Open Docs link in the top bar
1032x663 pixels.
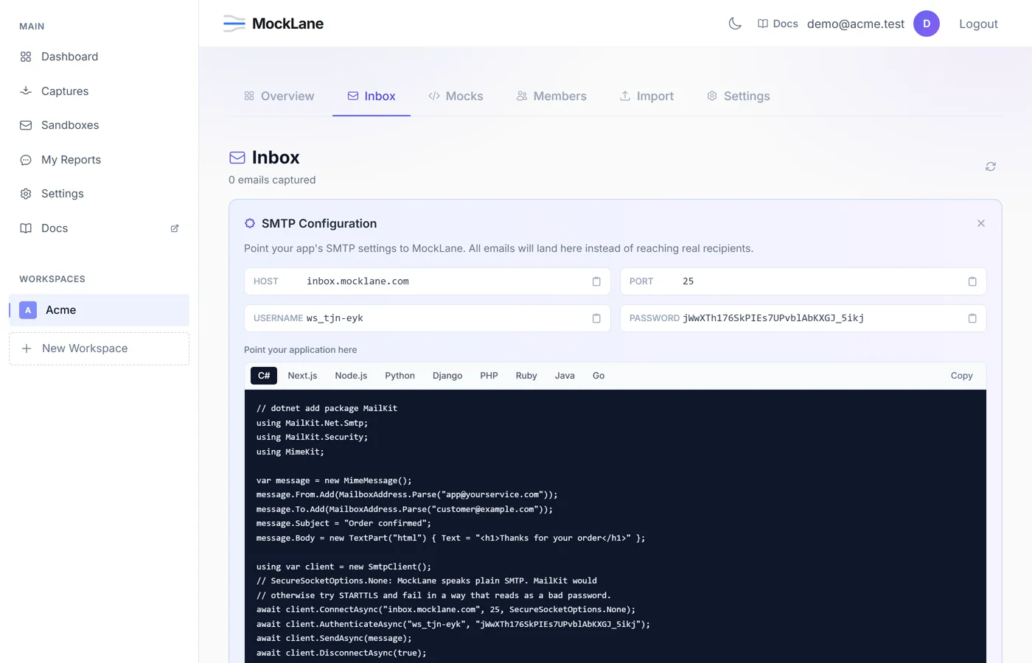778,24
